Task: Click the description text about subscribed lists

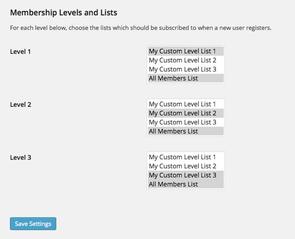Action: tap(141, 28)
